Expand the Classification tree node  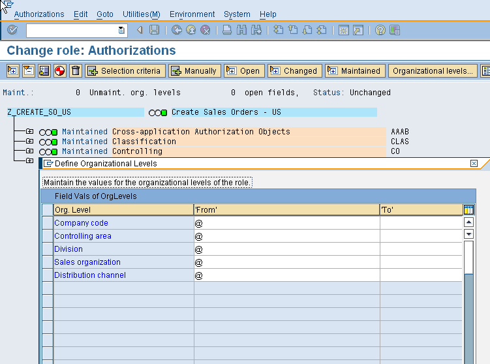(30, 141)
